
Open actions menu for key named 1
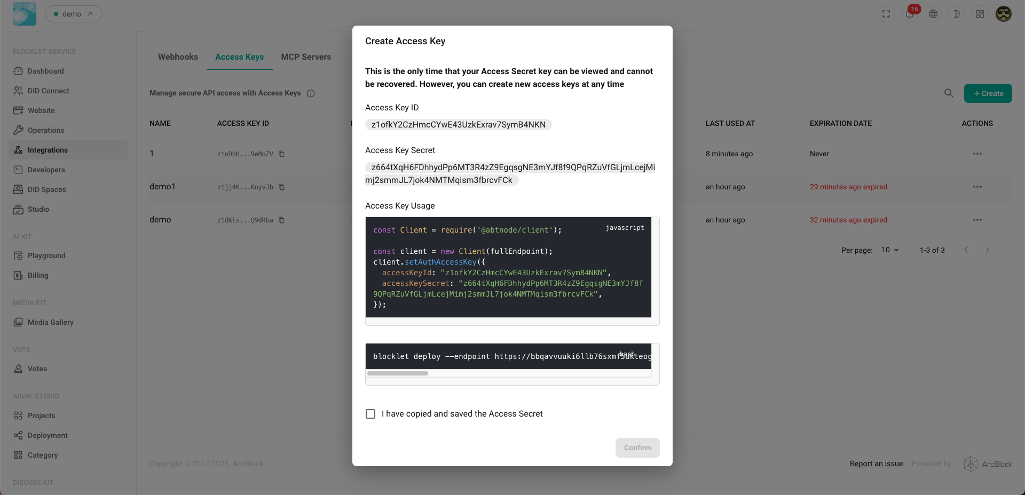[x=977, y=154]
